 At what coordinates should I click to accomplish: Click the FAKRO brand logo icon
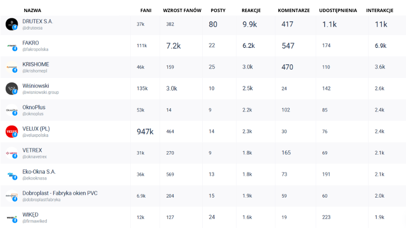12,46
